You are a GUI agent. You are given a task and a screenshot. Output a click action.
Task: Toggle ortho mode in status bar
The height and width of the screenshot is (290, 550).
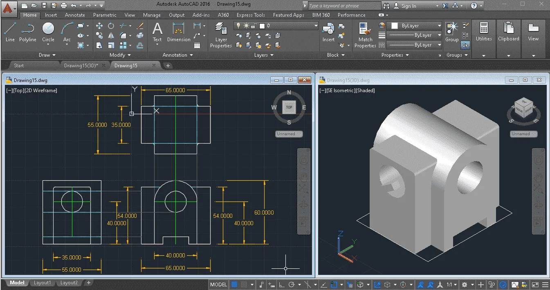pos(283,285)
